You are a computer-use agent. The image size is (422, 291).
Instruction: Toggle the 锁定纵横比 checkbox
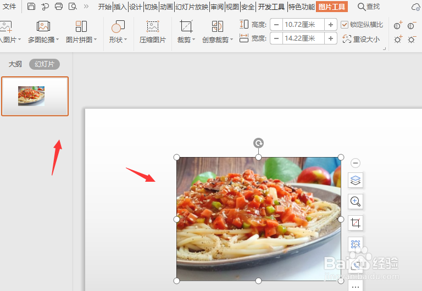pos(344,25)
